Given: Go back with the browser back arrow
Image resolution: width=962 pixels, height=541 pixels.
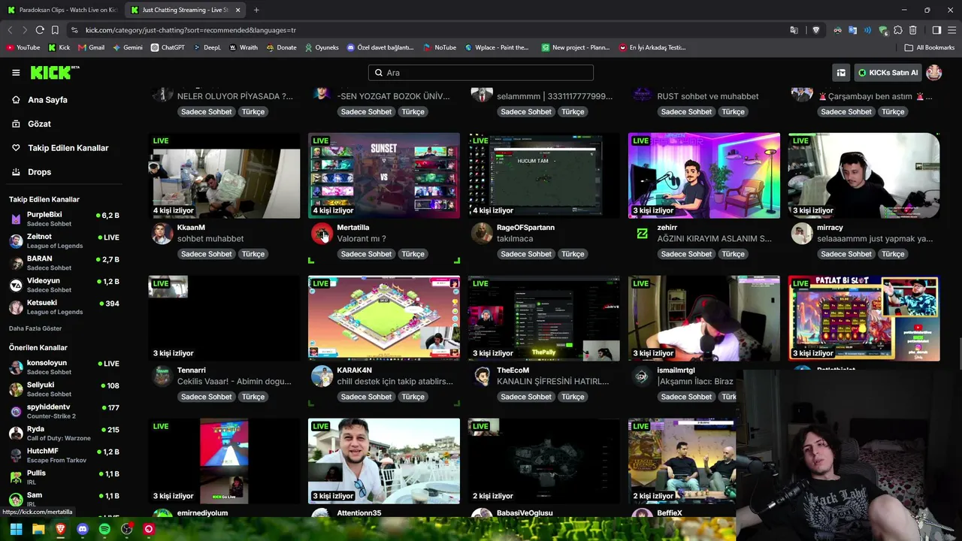Looking at the screenshot, I should coord(10,30).
